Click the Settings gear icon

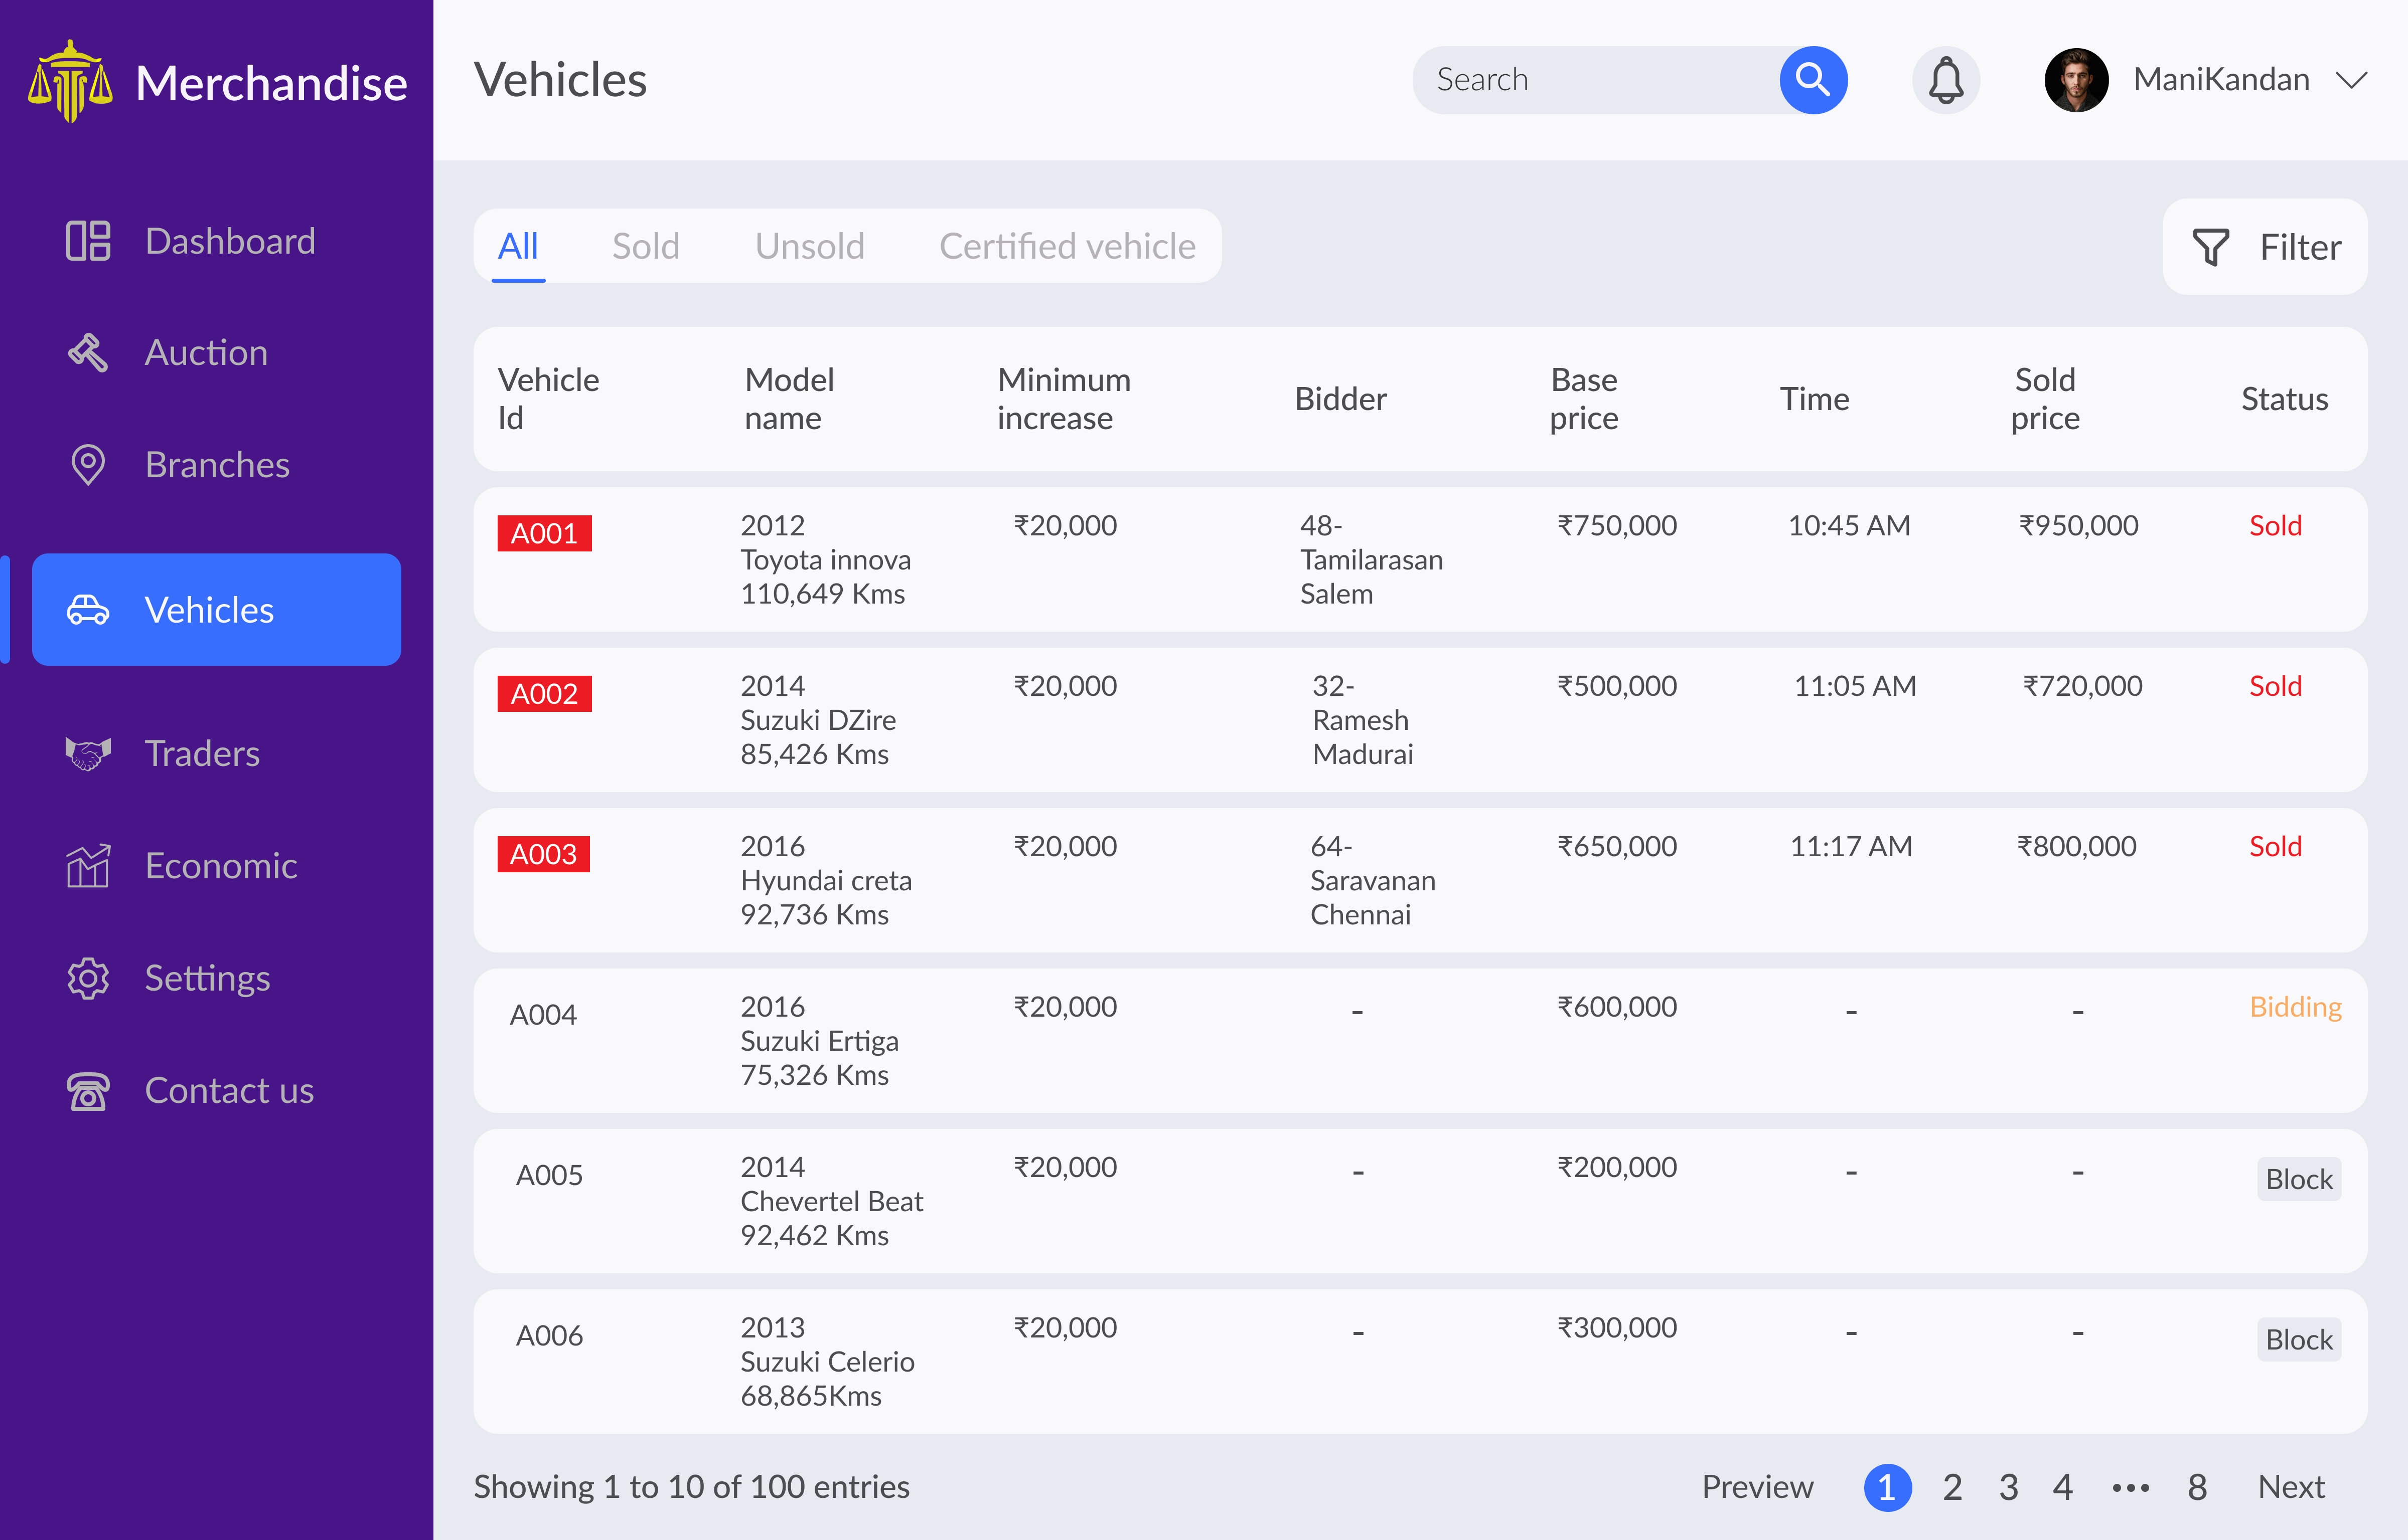pos(88,978)
